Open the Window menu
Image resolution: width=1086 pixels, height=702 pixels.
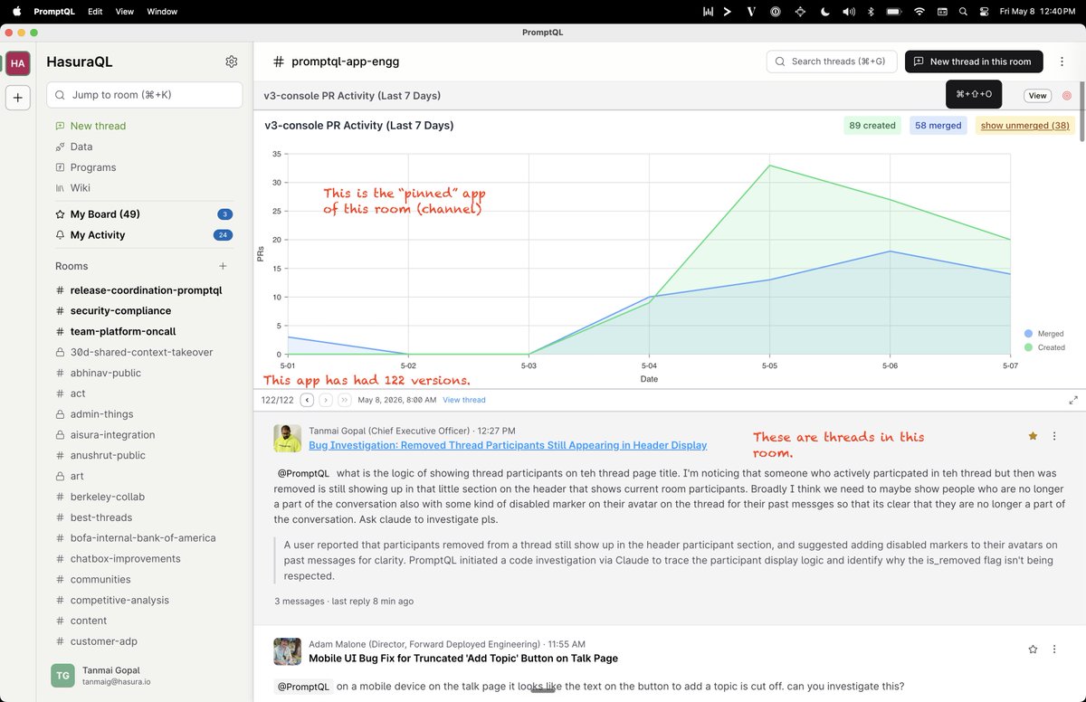click(162, 12)
